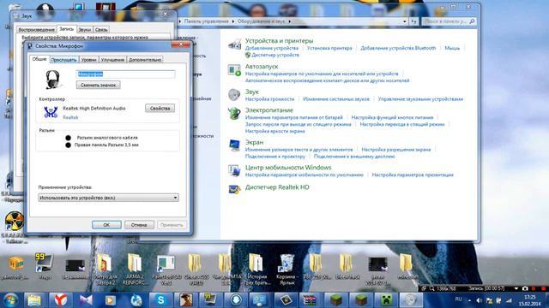Click the Добавление устройства link
Image resolution: width=549 pixels, height=308 pixels.
[272, 48]
